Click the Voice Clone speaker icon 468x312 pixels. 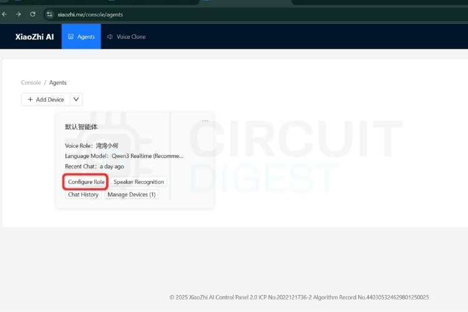tap(110, 36)
